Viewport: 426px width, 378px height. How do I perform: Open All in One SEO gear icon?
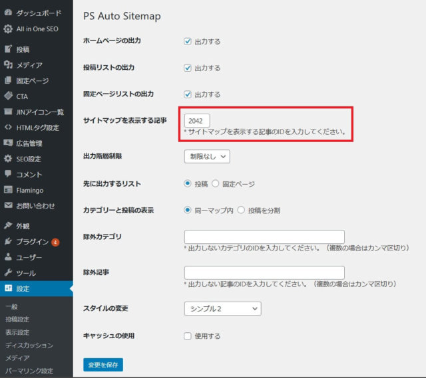pos(8,29)
